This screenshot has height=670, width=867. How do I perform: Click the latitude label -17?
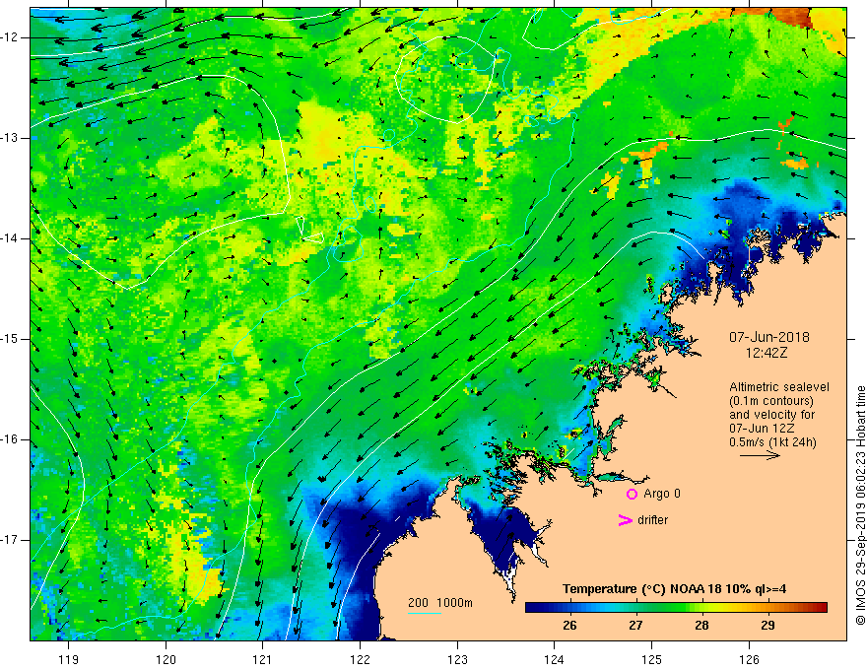tap(10, 540)
